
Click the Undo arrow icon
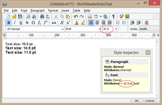[x=76, y=16]
